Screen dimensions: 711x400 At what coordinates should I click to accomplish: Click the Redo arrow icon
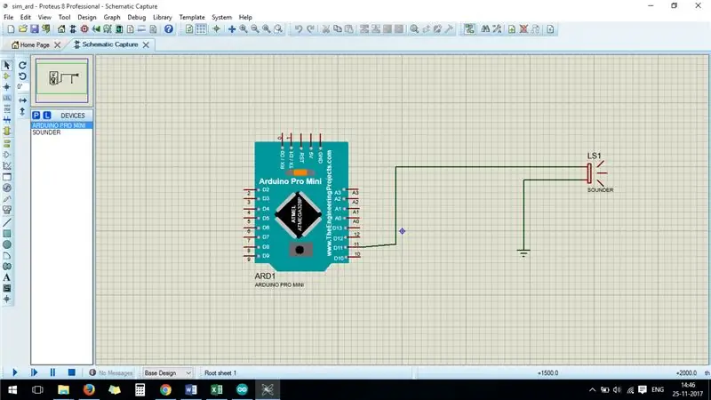pyautogui.click(x=310, y=29)
